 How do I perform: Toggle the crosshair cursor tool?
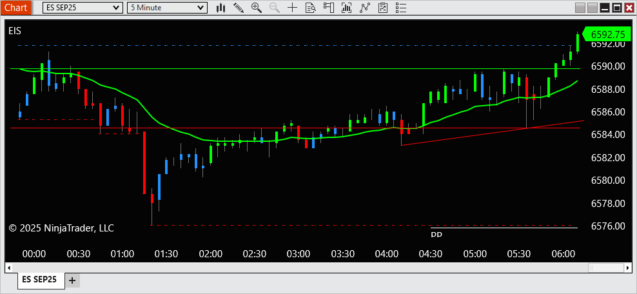coord(292,7)
